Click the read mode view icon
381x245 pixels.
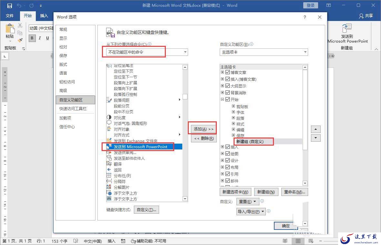(285, 241)
